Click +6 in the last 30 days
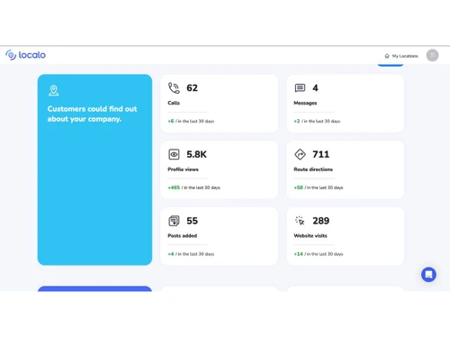 191,121
